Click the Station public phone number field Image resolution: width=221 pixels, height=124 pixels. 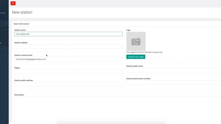[x=174, y=83]
